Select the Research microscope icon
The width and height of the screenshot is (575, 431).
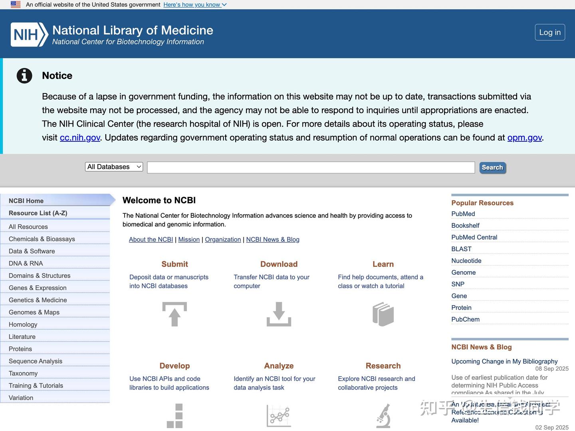pos(383,416)
